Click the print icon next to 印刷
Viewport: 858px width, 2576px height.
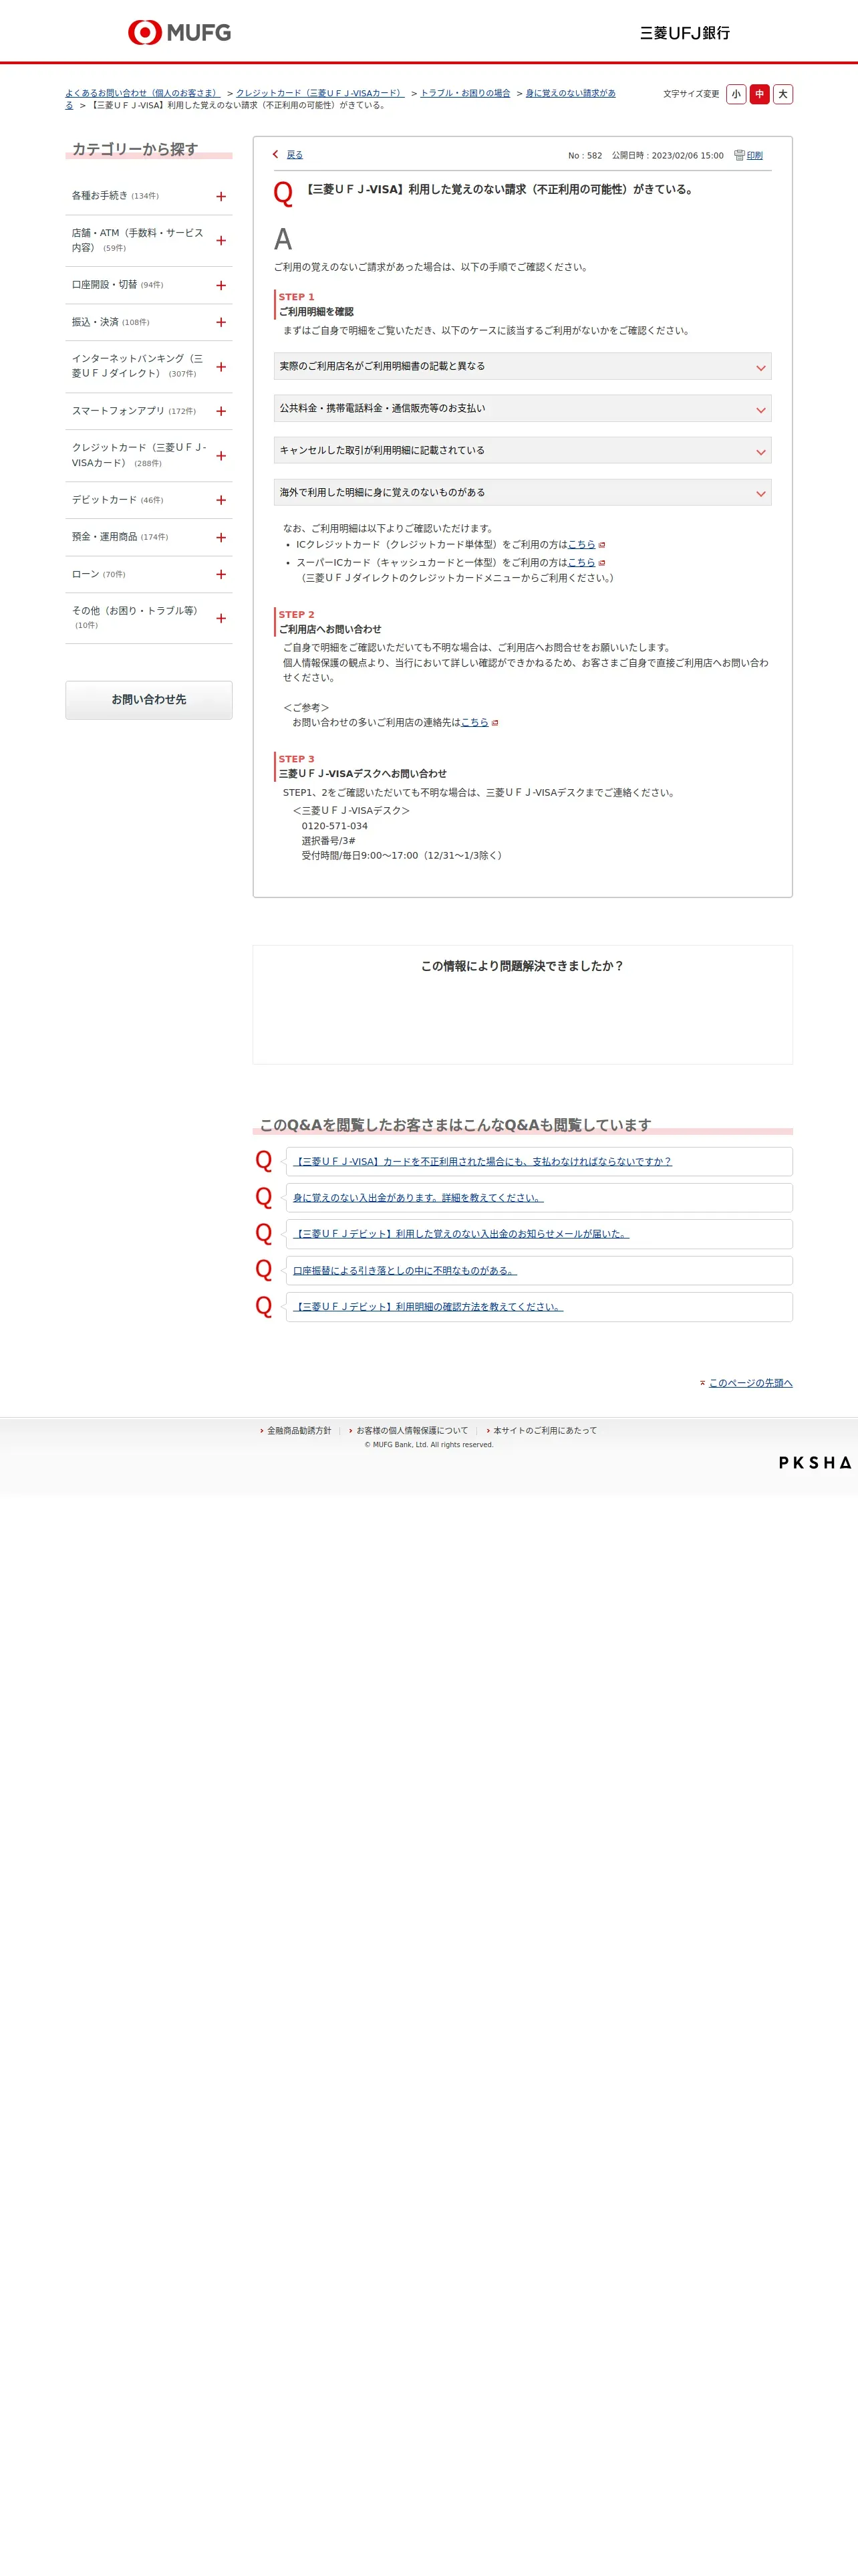739,155
